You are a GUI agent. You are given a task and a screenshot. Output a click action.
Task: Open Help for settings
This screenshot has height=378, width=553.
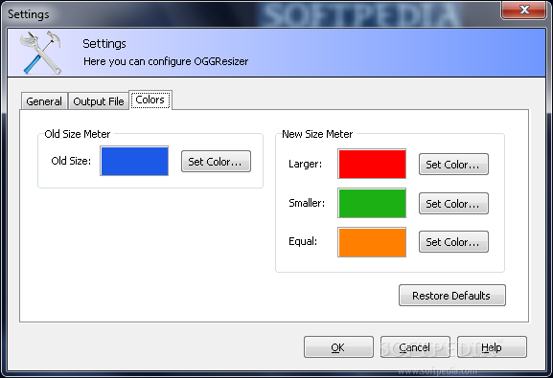point(492,347)
